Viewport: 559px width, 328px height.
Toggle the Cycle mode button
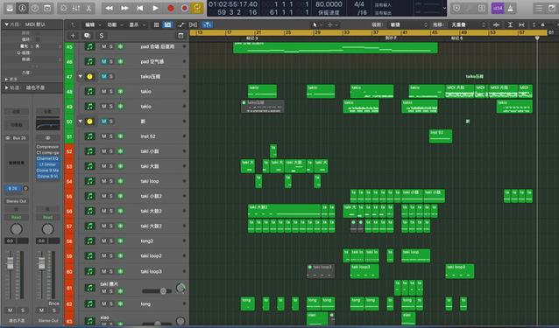(197, 8)
